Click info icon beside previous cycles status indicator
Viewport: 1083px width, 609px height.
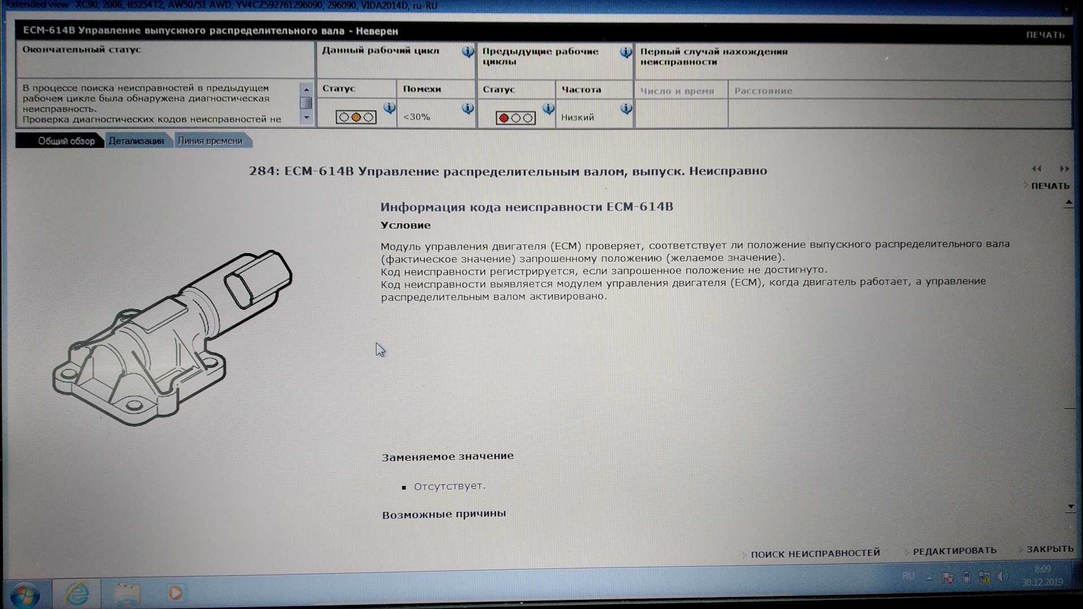tap(548, 108)
